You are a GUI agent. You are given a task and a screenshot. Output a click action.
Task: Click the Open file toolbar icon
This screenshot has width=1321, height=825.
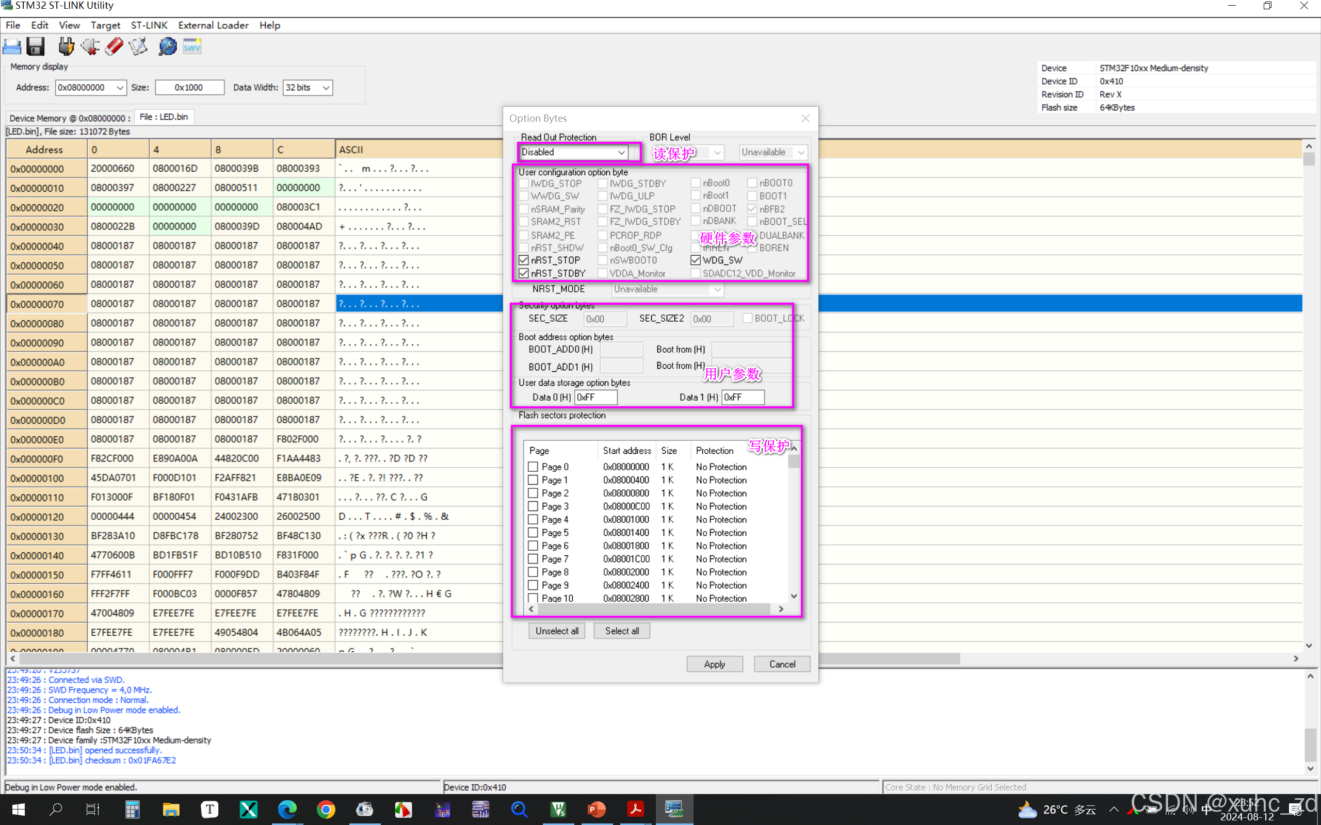(x=12, y=47)
